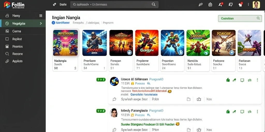Click Syalash esige Soor on Uoece post
Image resolution: width=265 pixels, height=132 pixels.
point(134,99)
